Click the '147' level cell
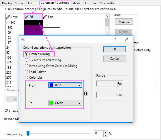Screen dimensions: 161x140 tap(9, 63)
